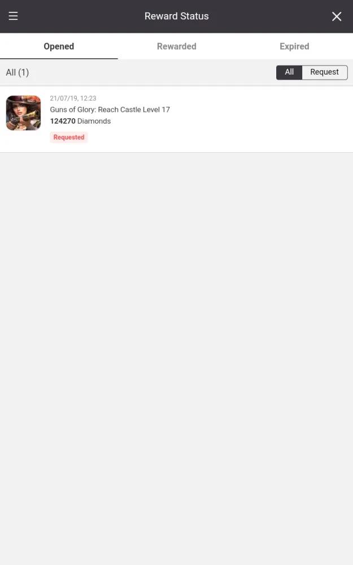Click the All (1) count label

tap(18, 72)
